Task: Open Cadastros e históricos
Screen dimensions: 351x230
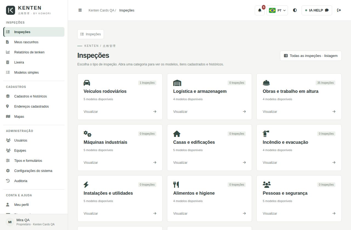Action: point(34,96)
